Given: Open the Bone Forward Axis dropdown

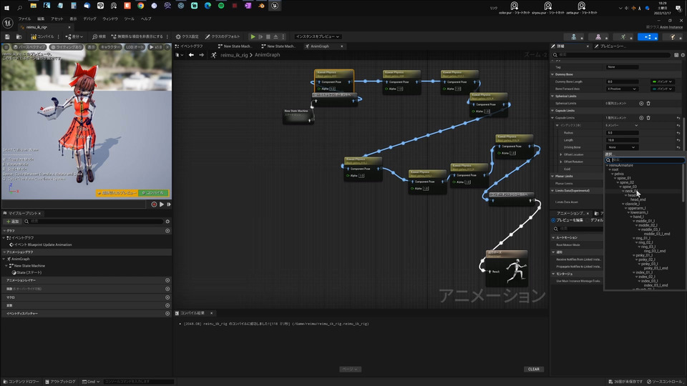Looking at the screenshot, I should (624, 89).
